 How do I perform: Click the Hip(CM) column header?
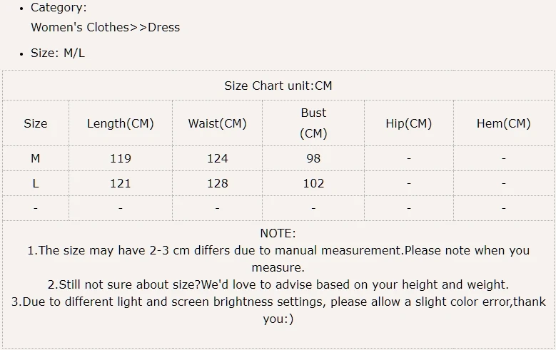click(409, 123)
